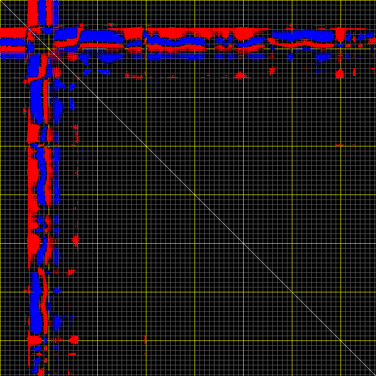Select the isolated red cluster below the top band's right end
The height and width of the screenshot is (376, 376).
point(340,73)
